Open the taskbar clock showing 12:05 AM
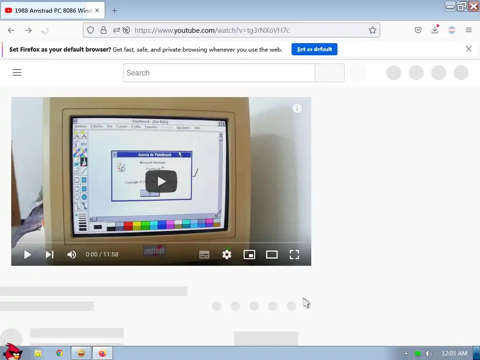This screenshot has width=480, height=360. click(x=454, y=353)
